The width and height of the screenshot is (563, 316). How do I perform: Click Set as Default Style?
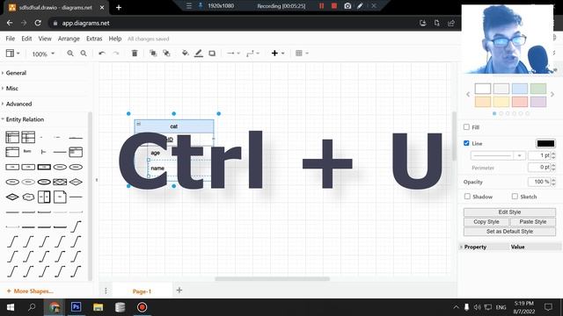click(509, 232)
